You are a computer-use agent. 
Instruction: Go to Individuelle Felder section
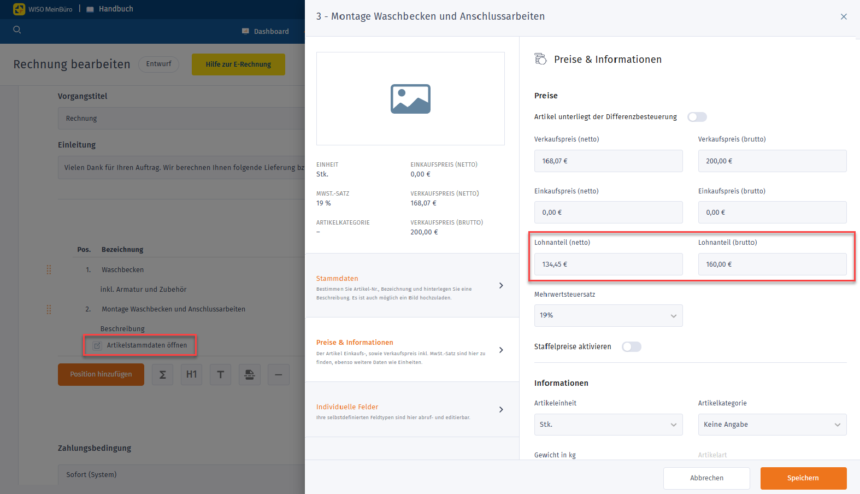pyautogui.click(x=411, y=410)
